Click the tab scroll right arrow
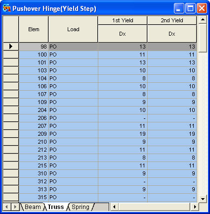 coord(15,207)
